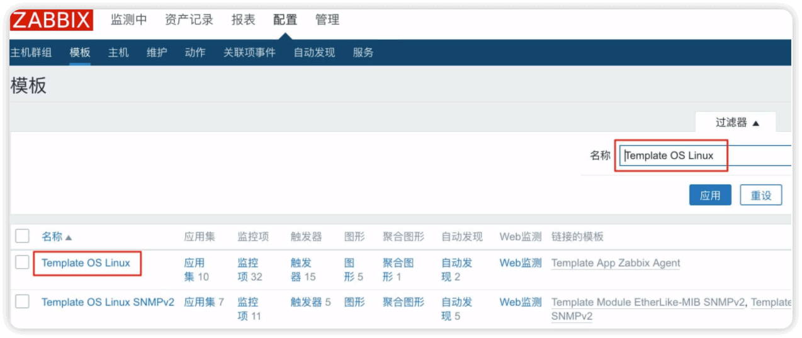
Task: Open the 管理 top menu
Action: (x=327, y=19)
